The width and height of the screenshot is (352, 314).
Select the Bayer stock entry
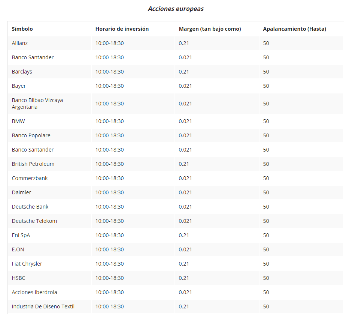[x=19, y=86]
